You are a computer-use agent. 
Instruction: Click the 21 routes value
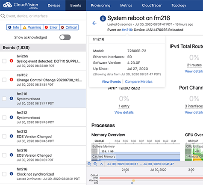pos(194,65)
